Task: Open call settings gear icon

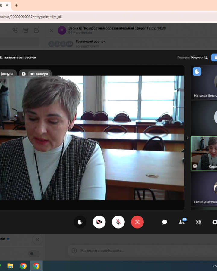Action: click(x=215, y=222)
